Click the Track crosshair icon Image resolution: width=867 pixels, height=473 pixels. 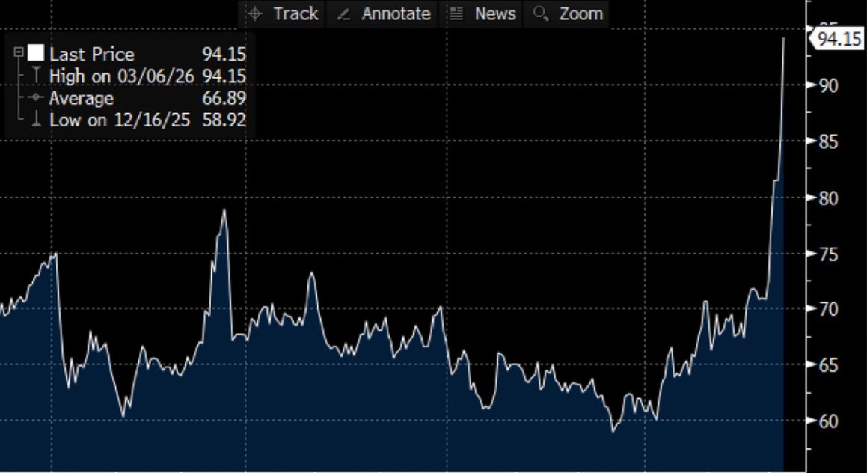[256, 14]
